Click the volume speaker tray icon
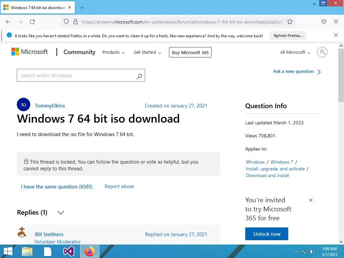 [312, 251]
